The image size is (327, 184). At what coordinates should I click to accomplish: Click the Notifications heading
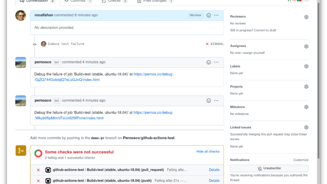[240, 160]
